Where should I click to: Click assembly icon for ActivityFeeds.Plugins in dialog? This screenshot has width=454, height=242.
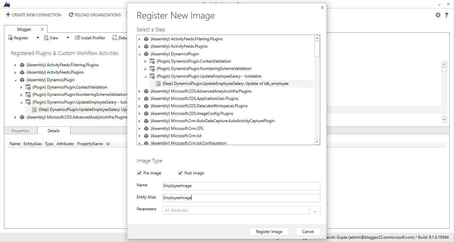tap(146, 46)
